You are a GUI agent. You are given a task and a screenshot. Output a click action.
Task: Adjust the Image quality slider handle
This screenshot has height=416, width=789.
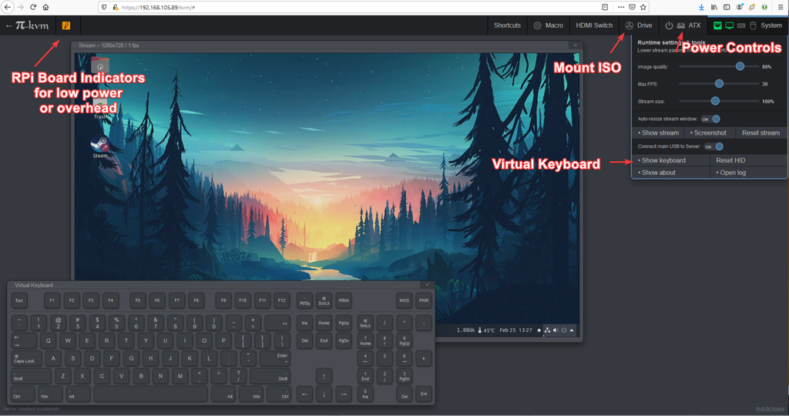point(740,66)
